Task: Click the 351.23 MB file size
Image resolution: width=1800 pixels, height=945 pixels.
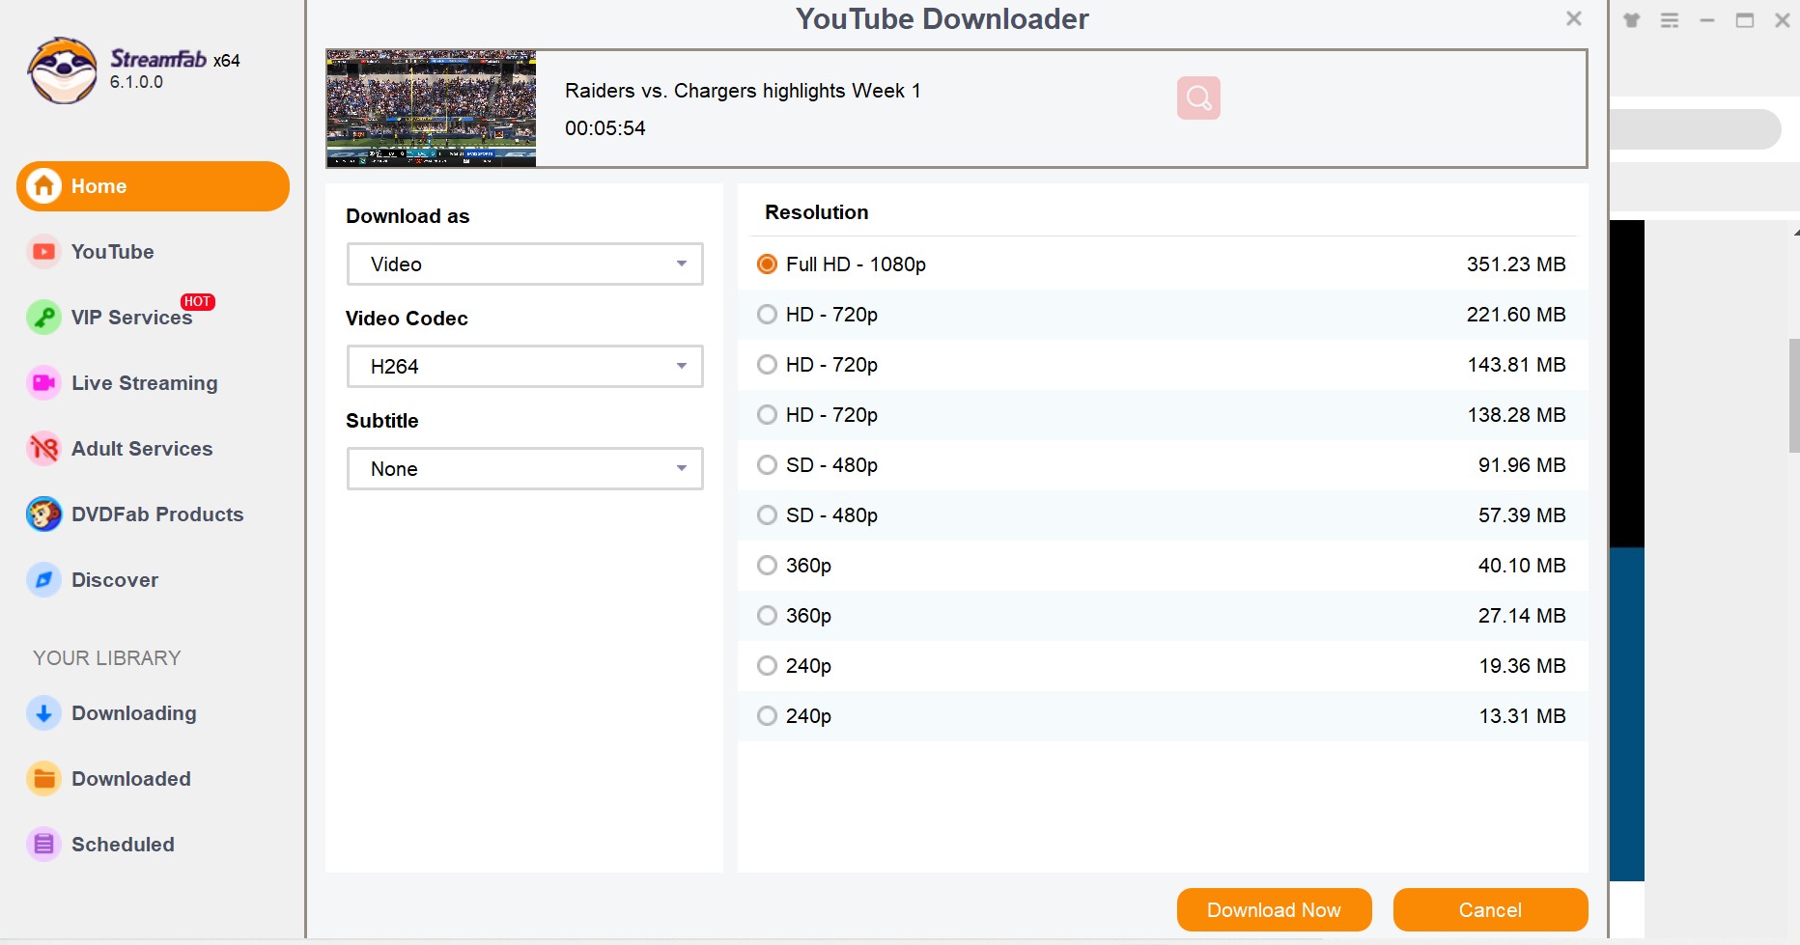Action: coord(1516,264)
